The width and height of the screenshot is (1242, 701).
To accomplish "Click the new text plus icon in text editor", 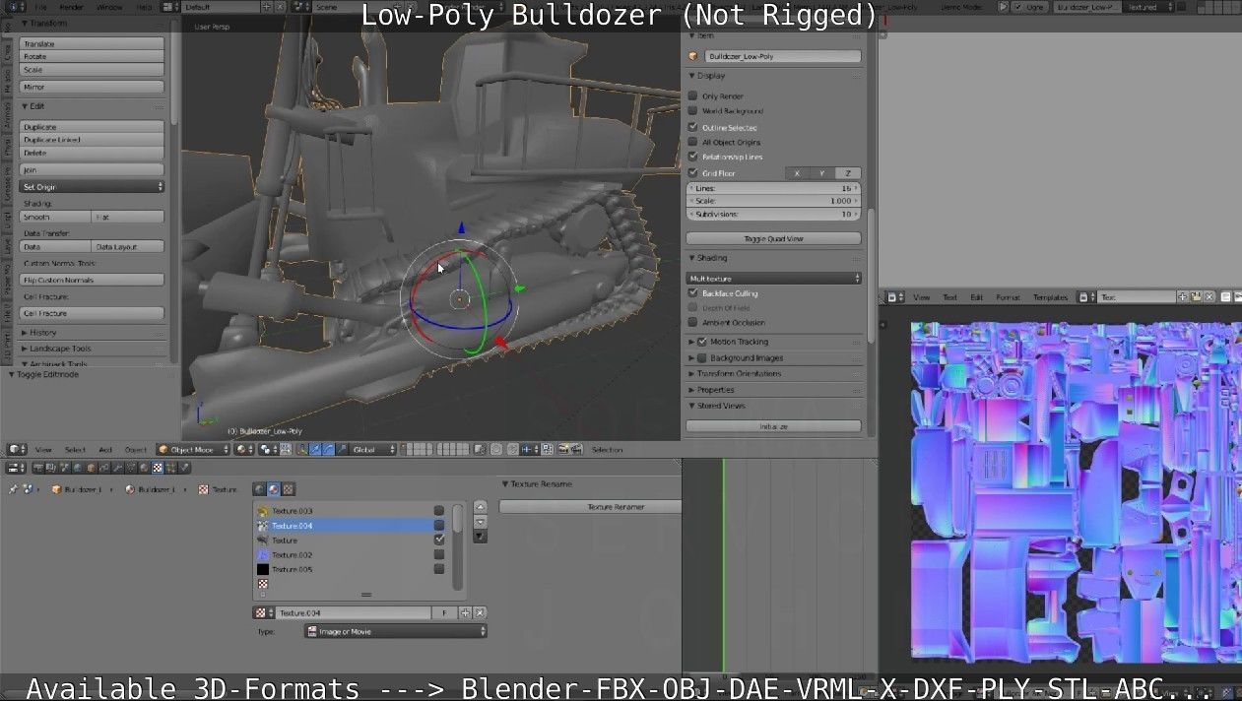I will click(x=1182, y=296).
